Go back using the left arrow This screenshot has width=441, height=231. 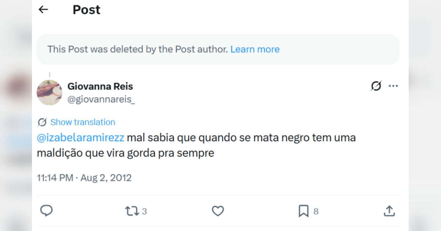[43, 10]
